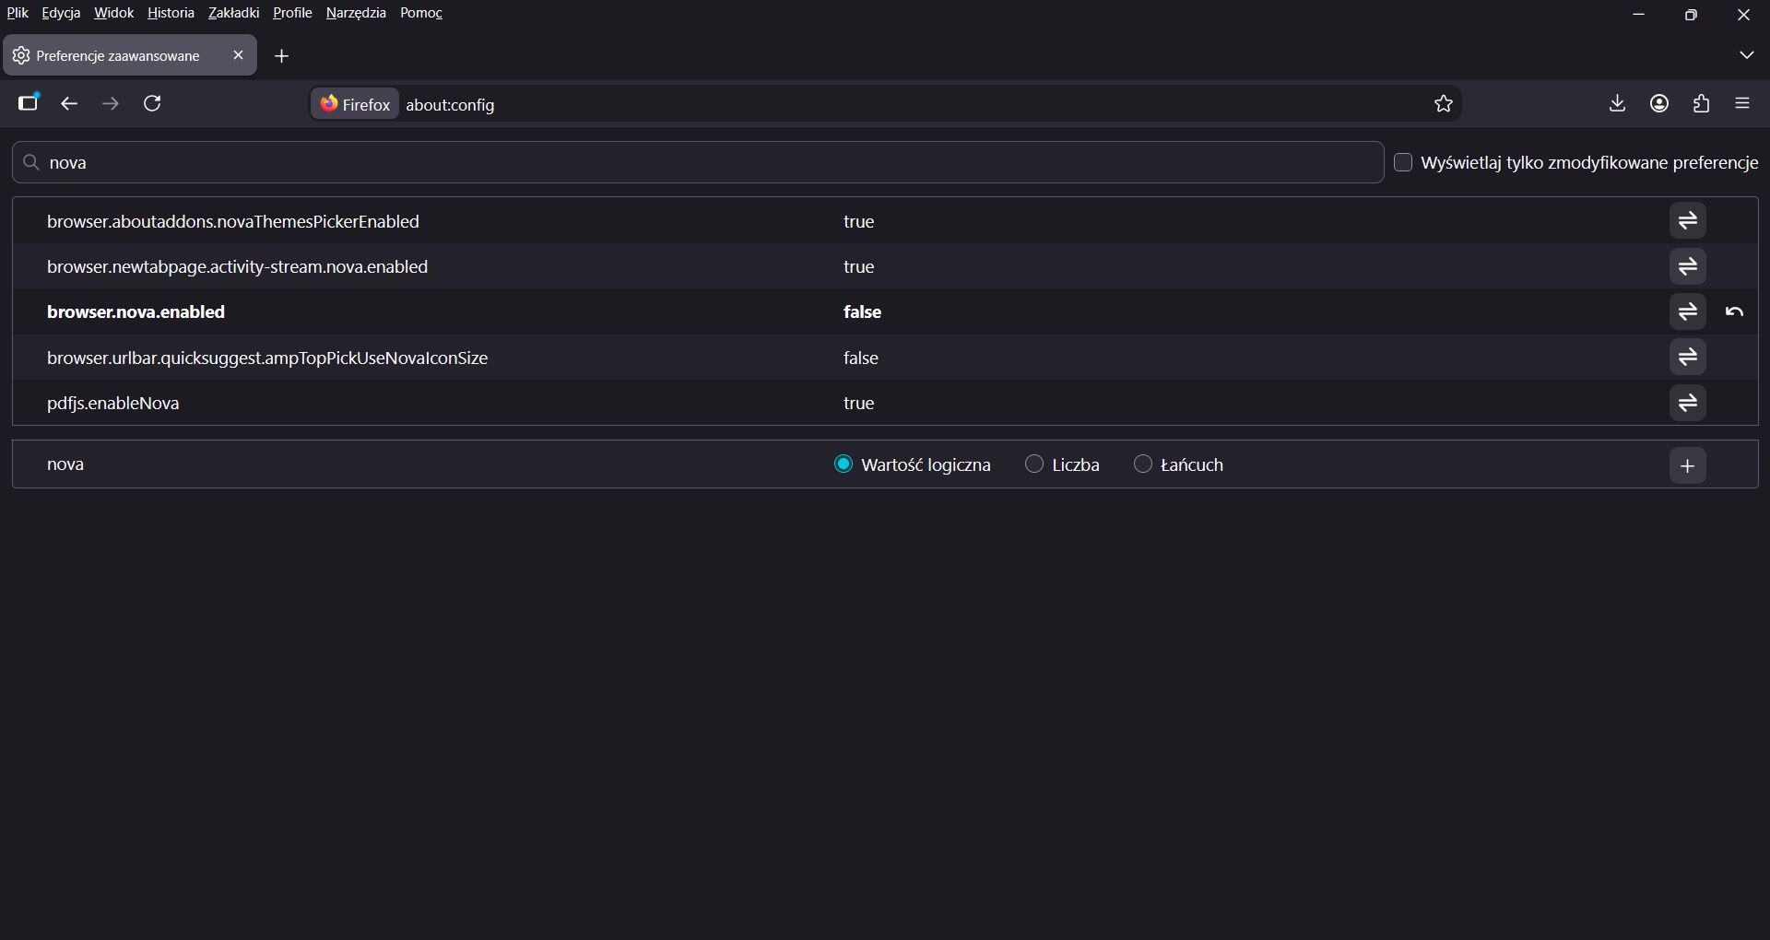Viewport: 1770px width, 940px height.
Task: Select the Łańcuch radio option
Action: coord(1143,464)
